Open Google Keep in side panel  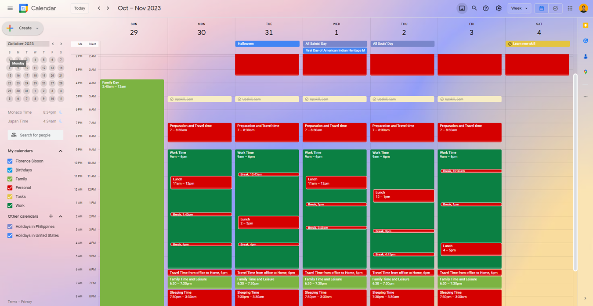click(586, 25)
